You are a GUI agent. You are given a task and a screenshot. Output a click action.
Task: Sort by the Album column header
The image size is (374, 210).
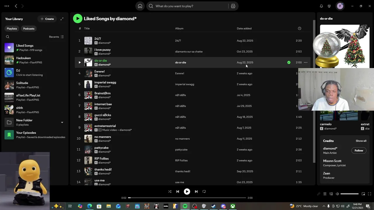point(179,28)
